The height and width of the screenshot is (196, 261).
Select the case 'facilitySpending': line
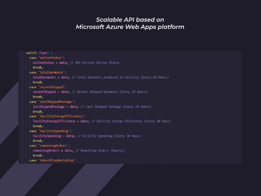click(51, 131)
